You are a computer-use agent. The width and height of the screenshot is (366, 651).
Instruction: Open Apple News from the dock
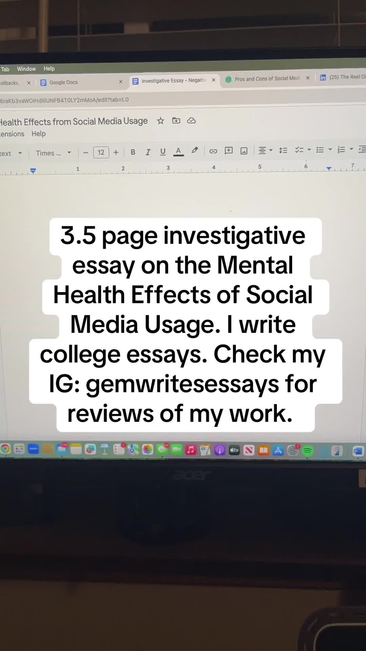249,450
